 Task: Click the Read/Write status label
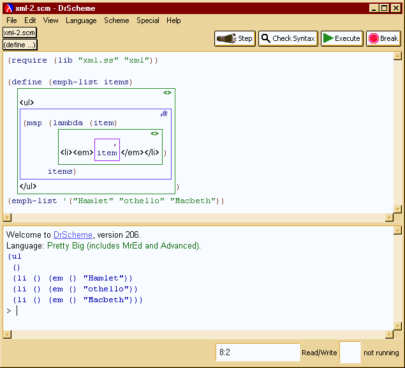(320, 353)
